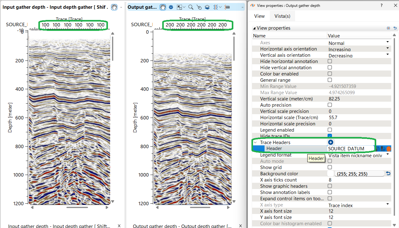Toggle the Show grid checkbox
The width and height of the screenshot is (399, 228).
point(330,167)
